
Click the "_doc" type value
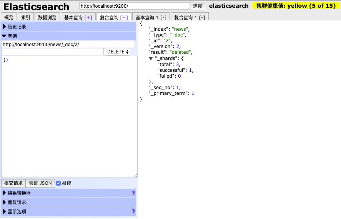pos(177,35)
